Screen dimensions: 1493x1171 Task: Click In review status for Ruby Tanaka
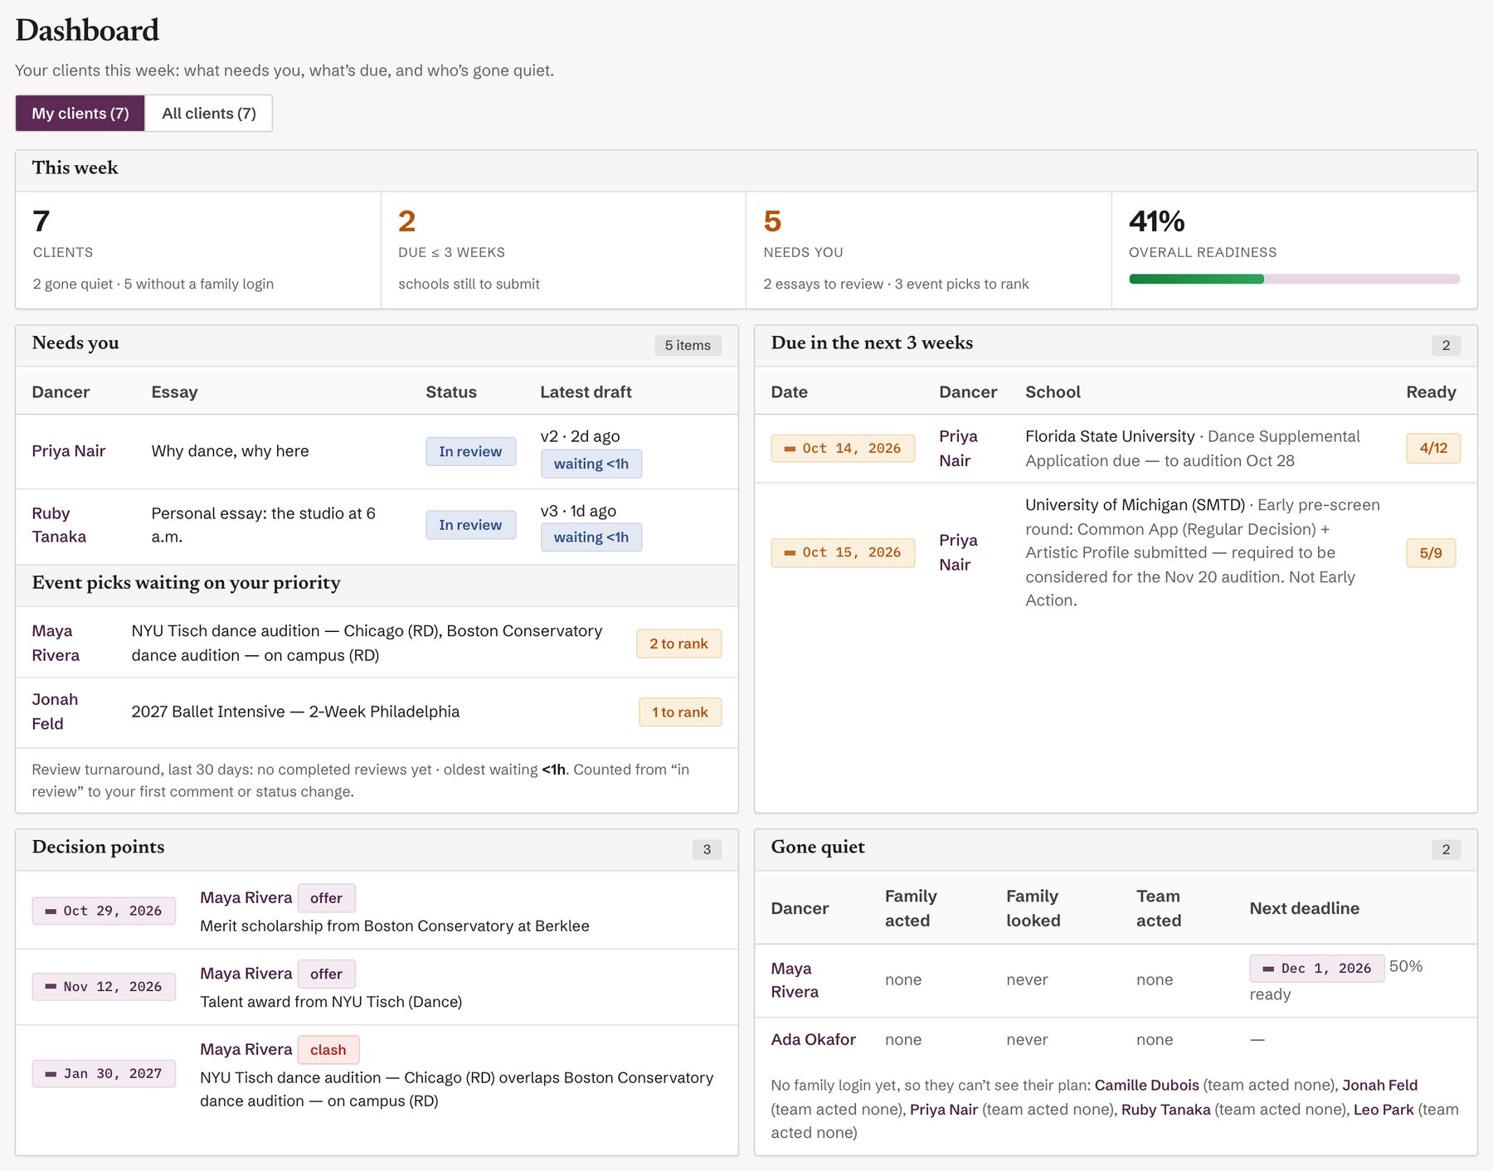pyautogui.click(x=470, y=525)
